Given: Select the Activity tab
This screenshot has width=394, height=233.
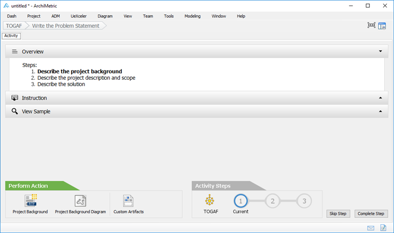Looking at the screenshot, I should pyautogui.click(x=11, y=35).
